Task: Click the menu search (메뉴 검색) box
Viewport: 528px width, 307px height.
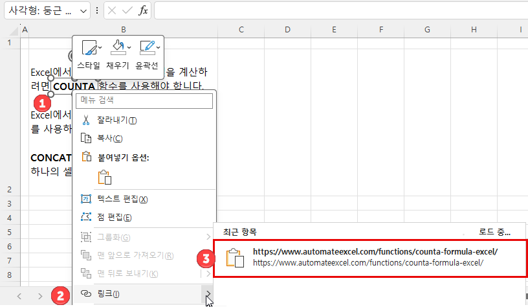Action: 144,100
